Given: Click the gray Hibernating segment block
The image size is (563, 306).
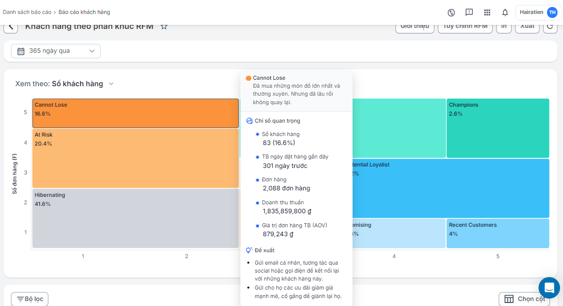Looking at the screenshot, I should [135, 218].
